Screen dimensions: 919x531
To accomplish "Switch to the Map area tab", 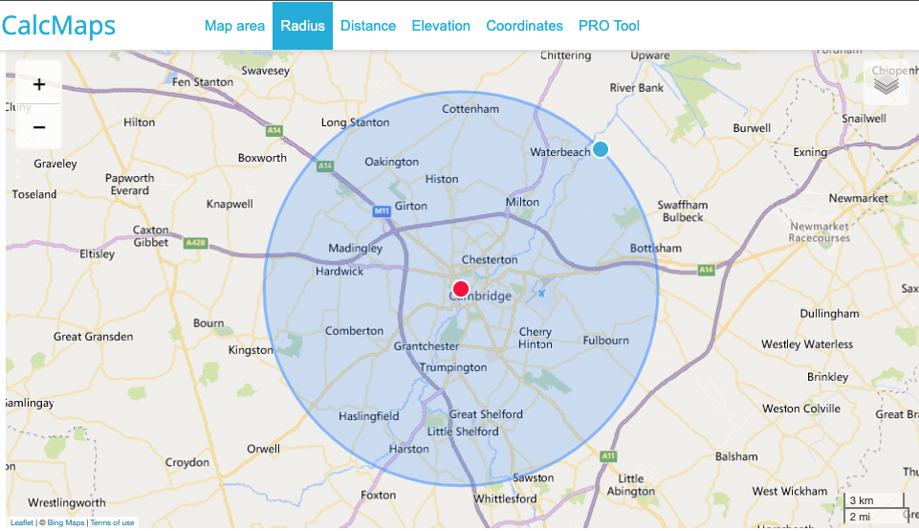I will (x=234, y=26).
